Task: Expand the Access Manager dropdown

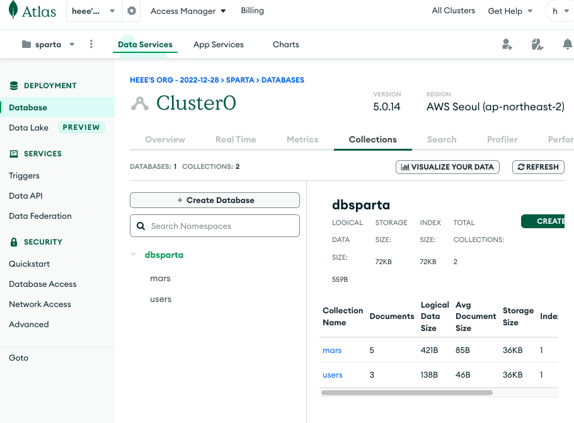Action: (188, 11)
